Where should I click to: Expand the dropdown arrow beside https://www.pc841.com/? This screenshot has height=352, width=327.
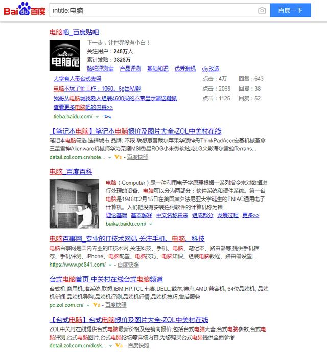point(110,265)
